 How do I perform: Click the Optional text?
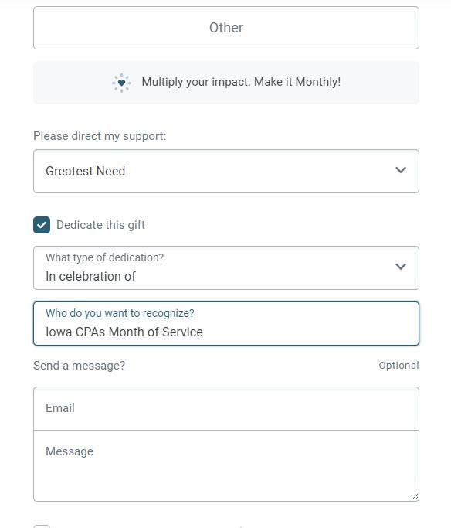[x=398, y=366]
